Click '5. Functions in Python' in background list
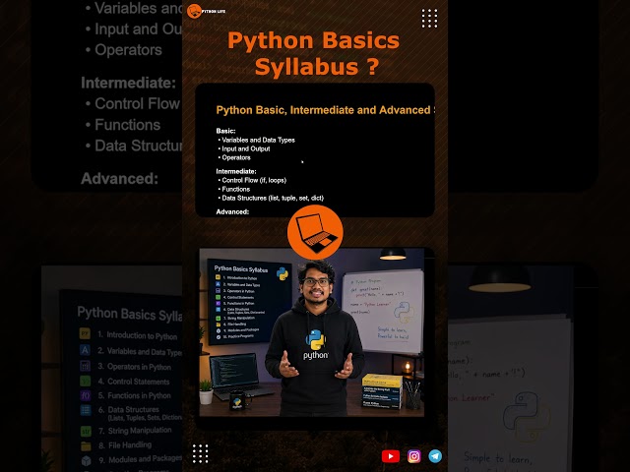The width and height of the screenshot is (630, 472). pyautogui.click(x=135, y=395)
